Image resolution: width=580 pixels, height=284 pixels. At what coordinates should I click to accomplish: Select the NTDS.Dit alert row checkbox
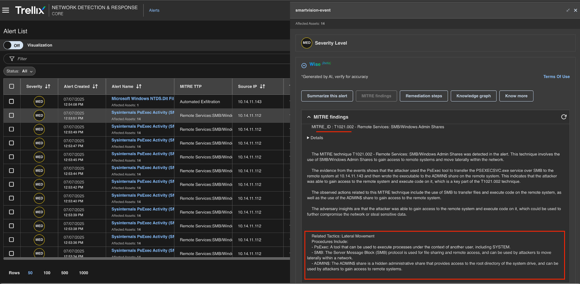(x=12, y=101)
